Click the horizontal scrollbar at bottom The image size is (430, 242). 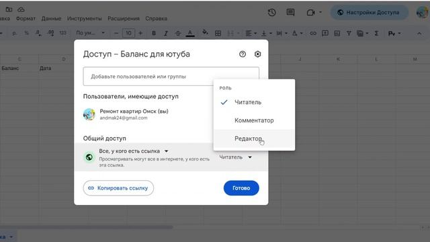87,227
